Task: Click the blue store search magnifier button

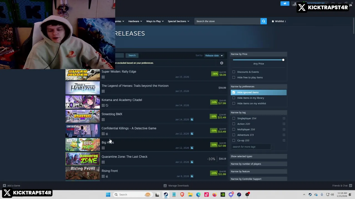Action: click(263, 21)
